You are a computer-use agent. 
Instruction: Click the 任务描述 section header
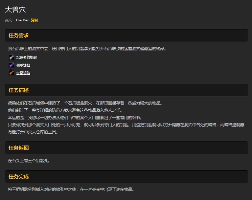point(19,90)
